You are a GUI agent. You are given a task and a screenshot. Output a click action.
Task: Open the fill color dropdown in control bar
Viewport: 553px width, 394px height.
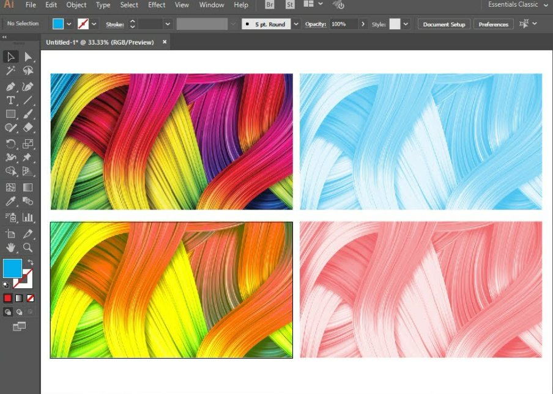coord(69,24)
